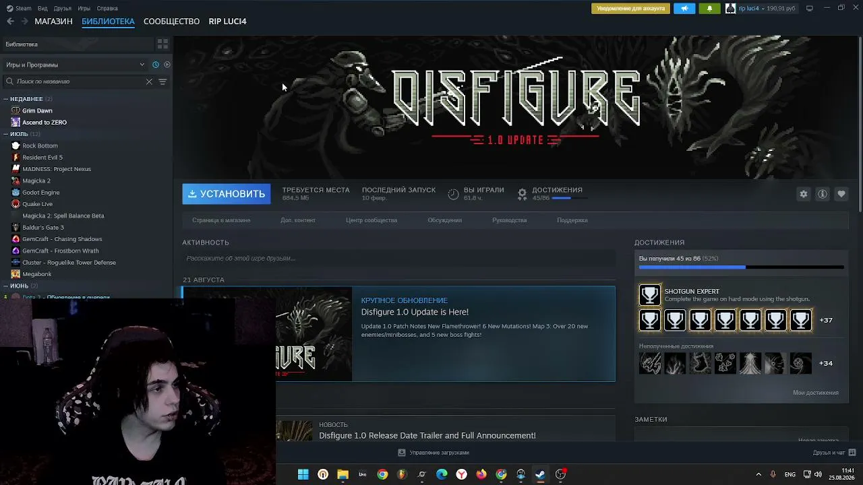The height and width of the screenshot is (485, 863).
Task: Open the RIP LUCI4 profile tab
Action: coord(227,22)
